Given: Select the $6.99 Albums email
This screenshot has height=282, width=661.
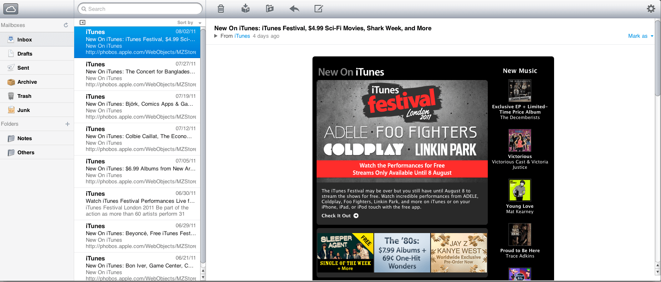Looking at the screenshot, I should [137, 171].
